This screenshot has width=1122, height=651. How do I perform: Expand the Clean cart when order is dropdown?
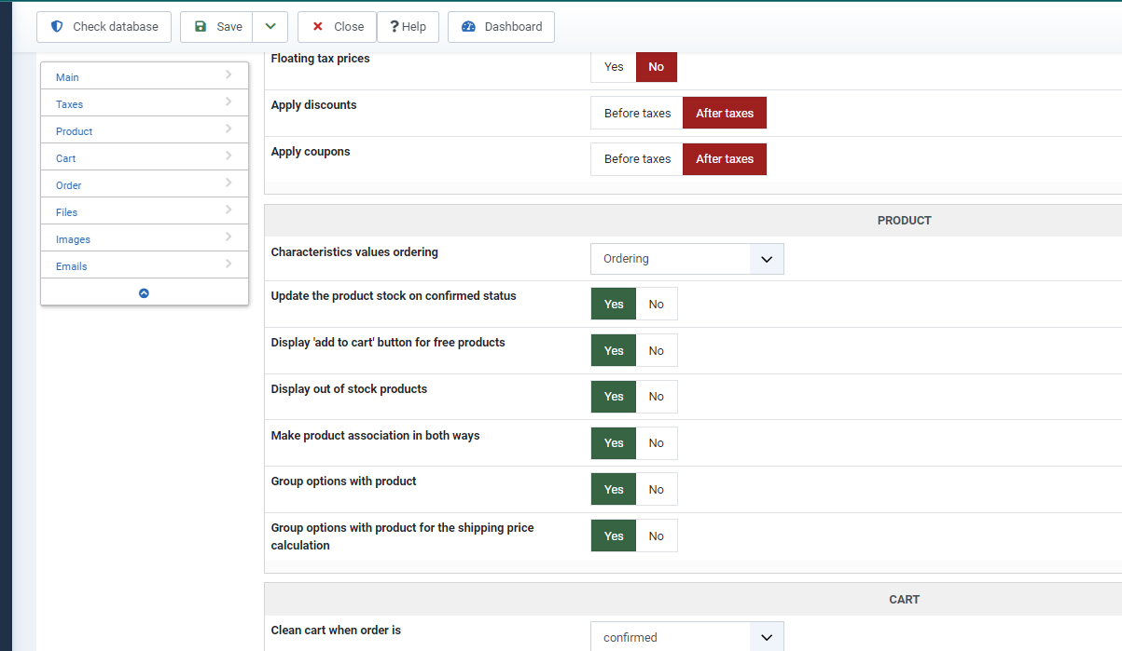coord(767,638)
